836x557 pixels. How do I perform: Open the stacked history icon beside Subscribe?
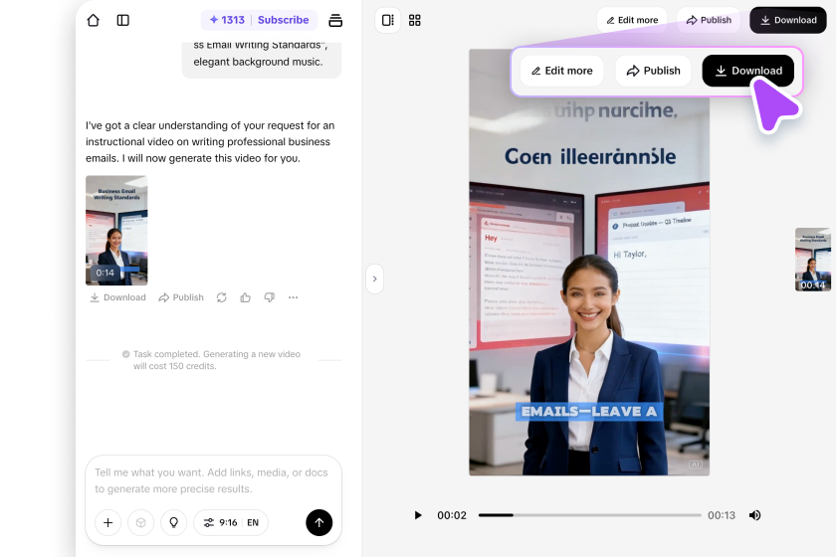click(335, 20)
